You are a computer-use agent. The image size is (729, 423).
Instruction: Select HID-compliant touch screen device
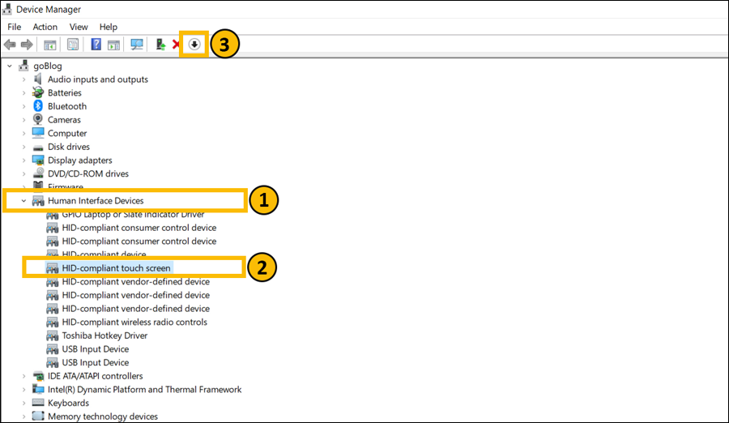116,267
